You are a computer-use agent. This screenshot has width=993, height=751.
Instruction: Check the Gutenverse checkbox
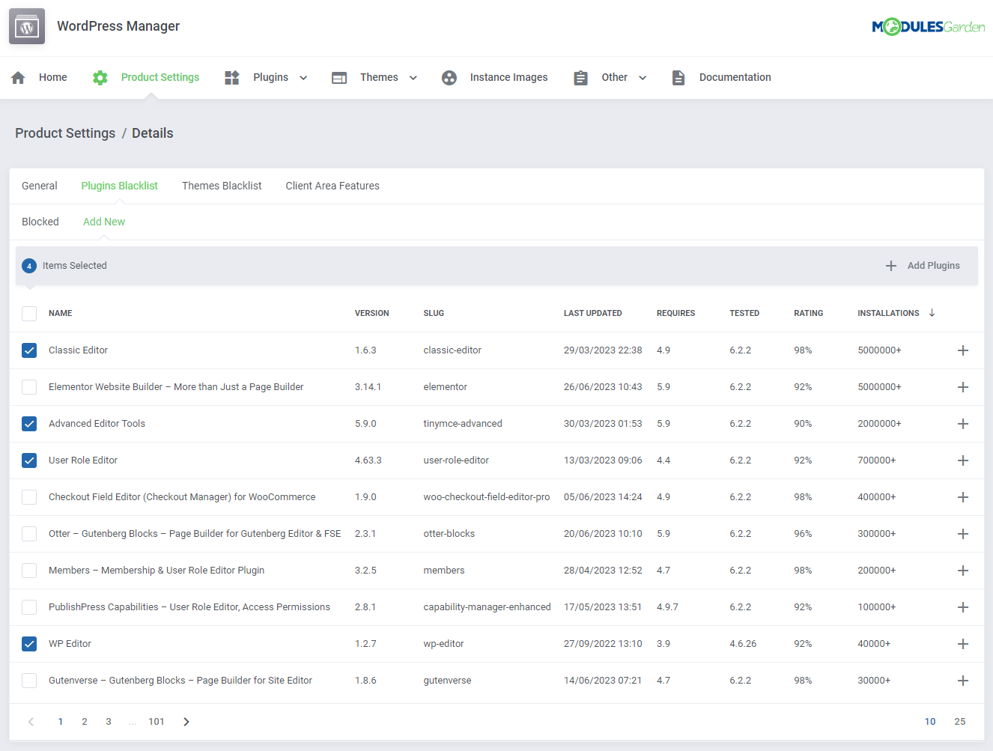(29, 681)
